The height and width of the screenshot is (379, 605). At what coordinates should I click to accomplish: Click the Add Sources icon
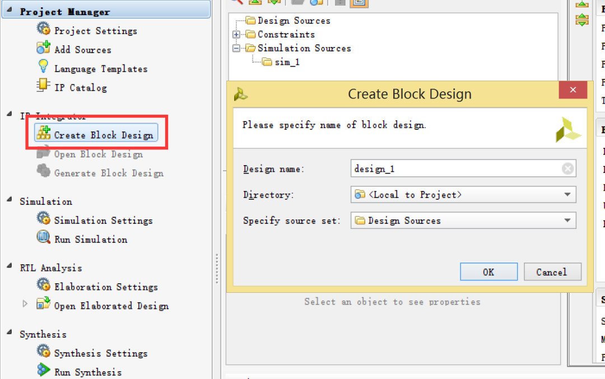[x=43, y=48]
